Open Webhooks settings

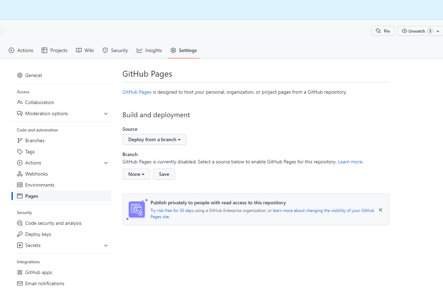[x=63, y=174]
